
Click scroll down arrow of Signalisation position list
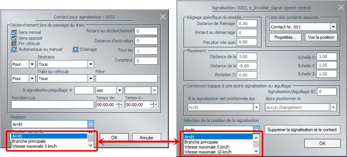[x=256, y=151]
